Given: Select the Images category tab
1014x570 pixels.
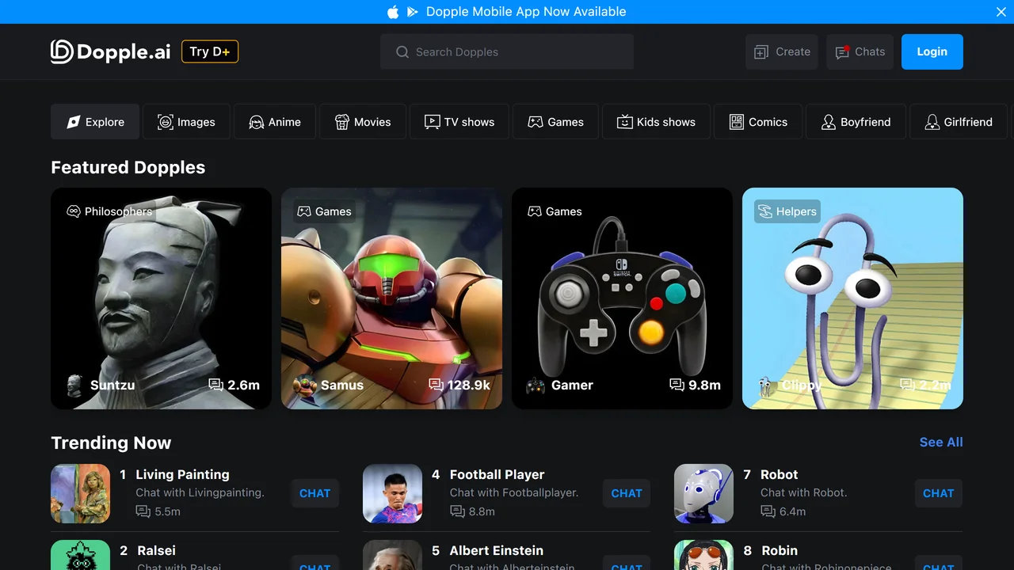Looking at the screenshot, I should pos(187,122).
